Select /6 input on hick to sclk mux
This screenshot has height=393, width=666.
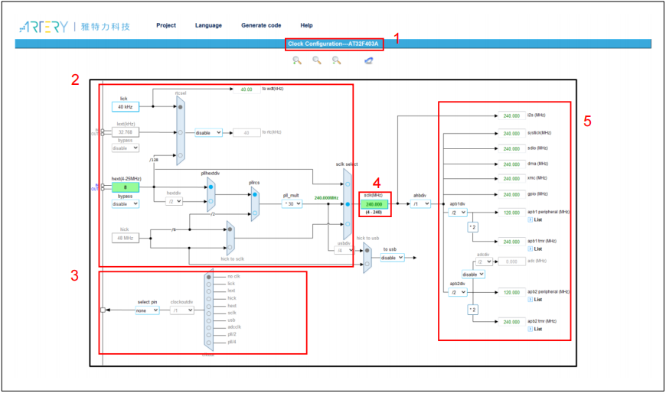coord(230,229)
